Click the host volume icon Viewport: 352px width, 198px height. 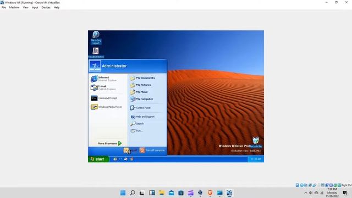[311, 193]
